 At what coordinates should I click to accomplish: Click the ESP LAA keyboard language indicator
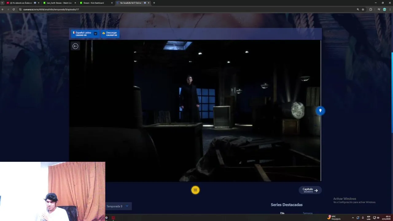368,218
